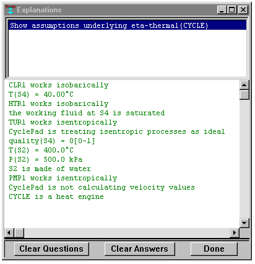Screen dimensions: 255x264
Task: Click the horizontal scrollbar thumb
Action: click(x=19, y=233)
